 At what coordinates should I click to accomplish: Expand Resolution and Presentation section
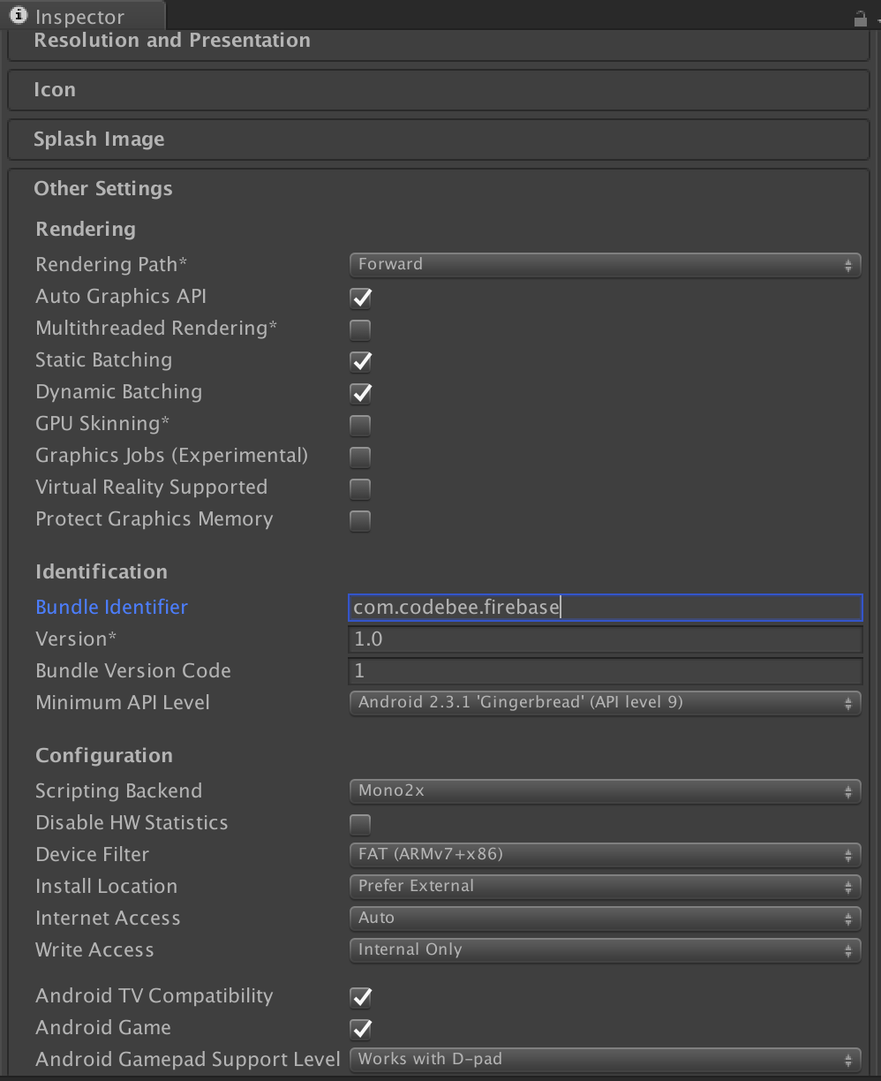pyautogui.click(x=439, y=43)
